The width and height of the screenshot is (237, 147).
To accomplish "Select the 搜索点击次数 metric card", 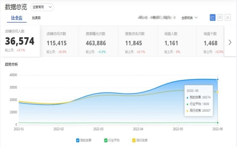I will tap(138, 41).
